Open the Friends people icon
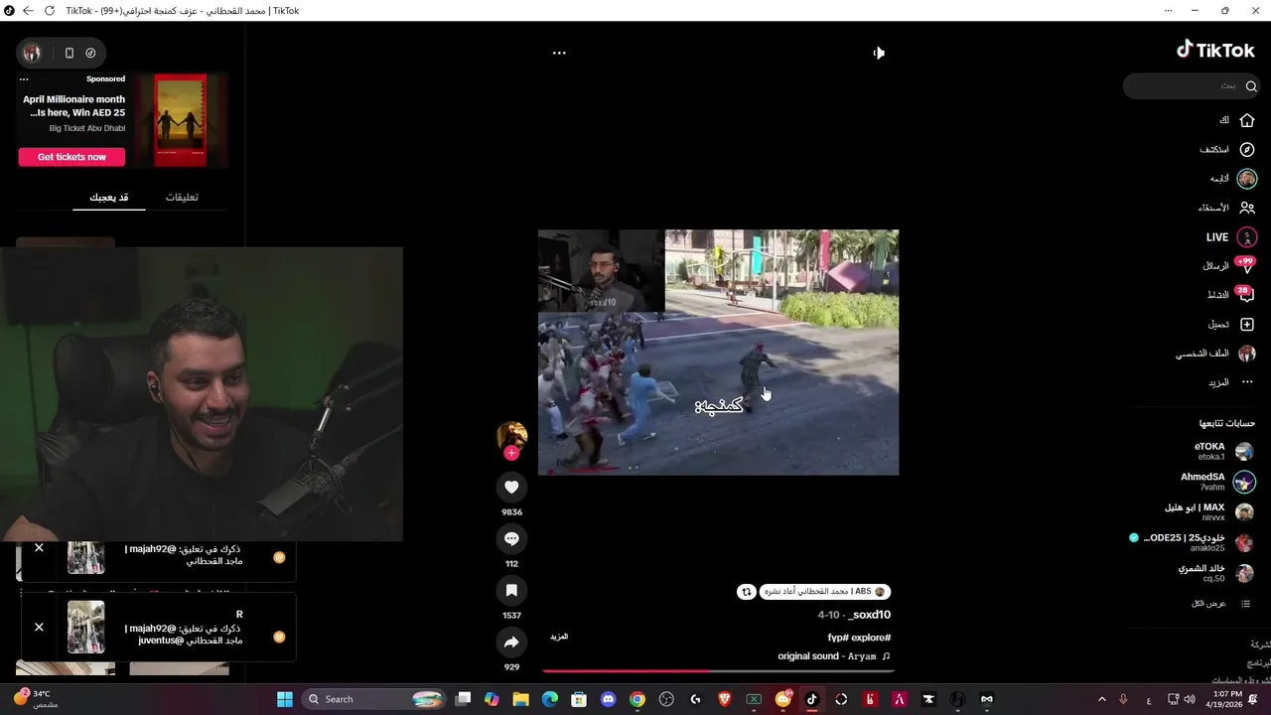1271x715 pixels. (1247, 208)
